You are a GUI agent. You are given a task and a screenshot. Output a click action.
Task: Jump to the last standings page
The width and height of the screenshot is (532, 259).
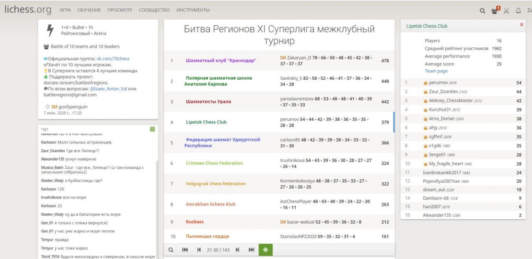(x=251, y=250)
